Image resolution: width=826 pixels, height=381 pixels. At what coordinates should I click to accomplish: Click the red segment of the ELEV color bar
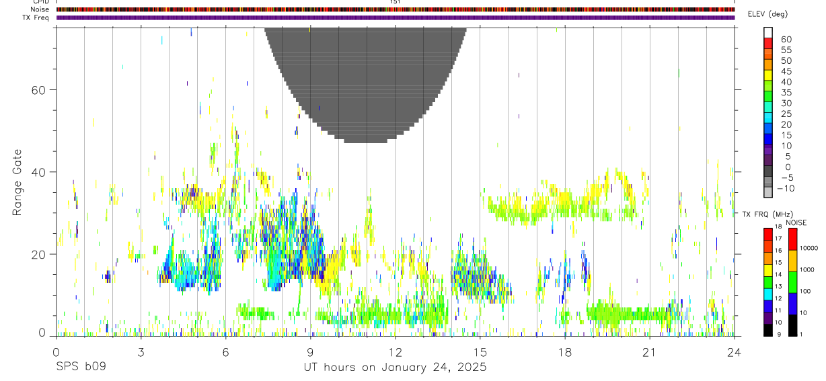[x=768, y=43]
